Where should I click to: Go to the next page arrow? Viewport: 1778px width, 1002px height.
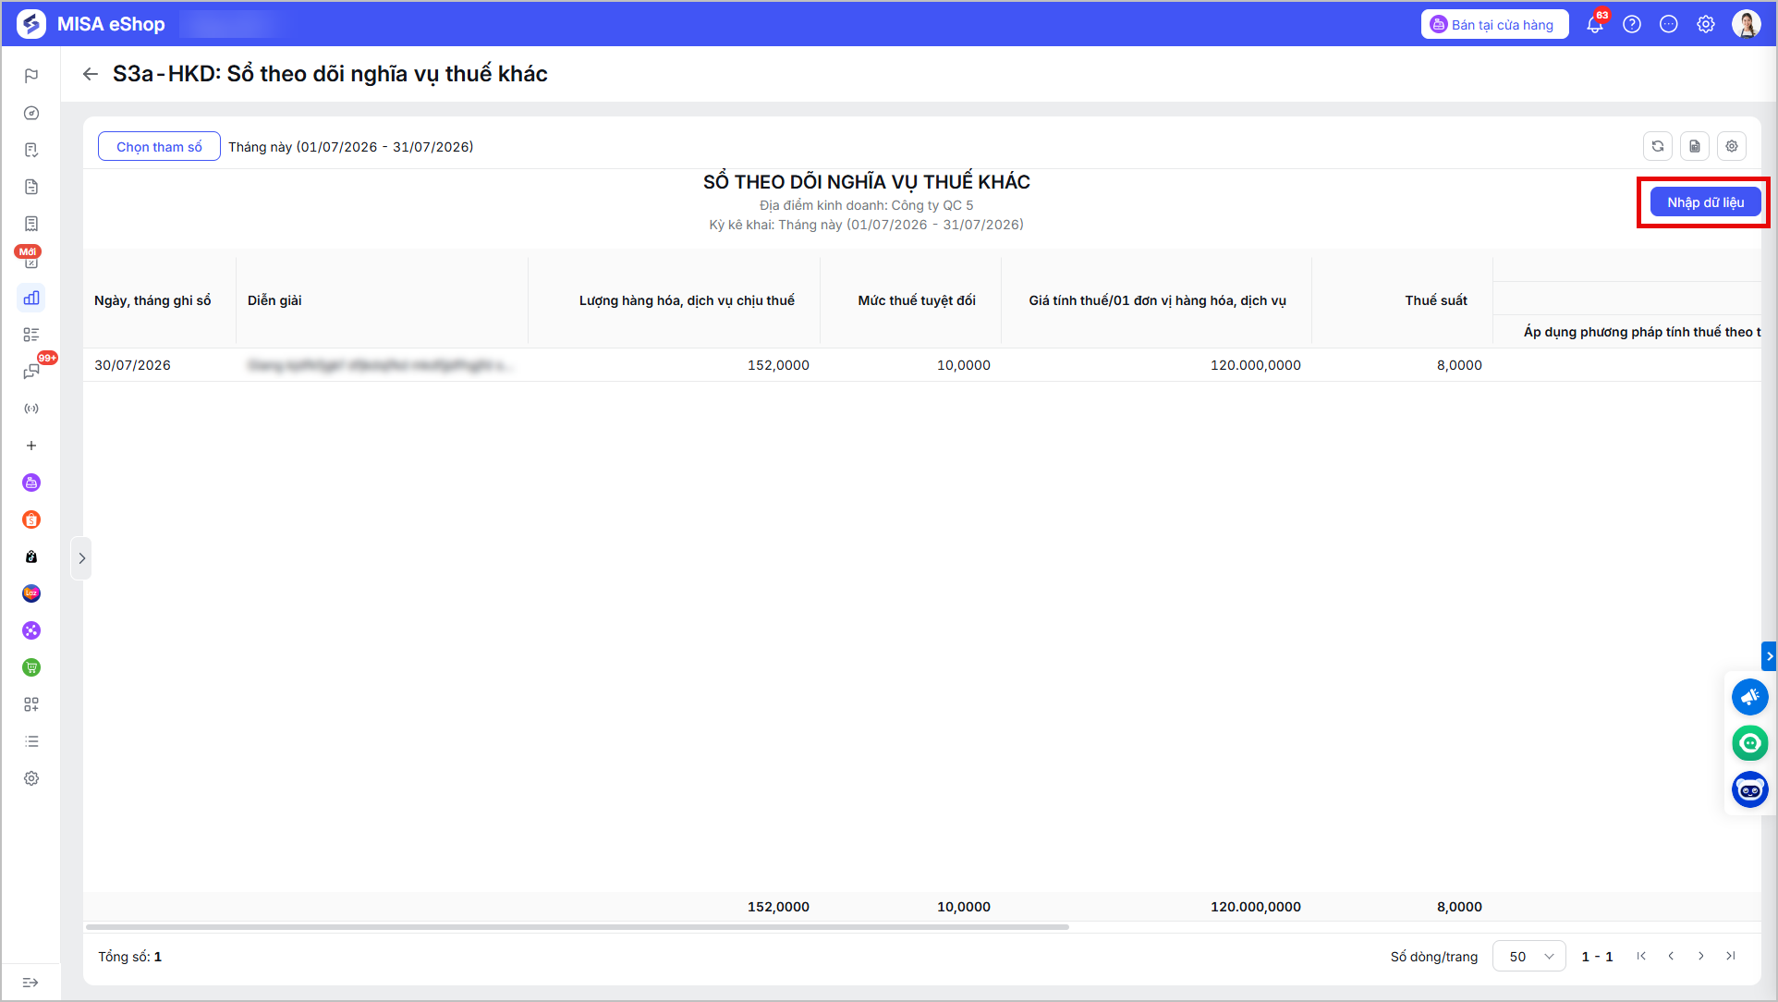(1701, 956)
